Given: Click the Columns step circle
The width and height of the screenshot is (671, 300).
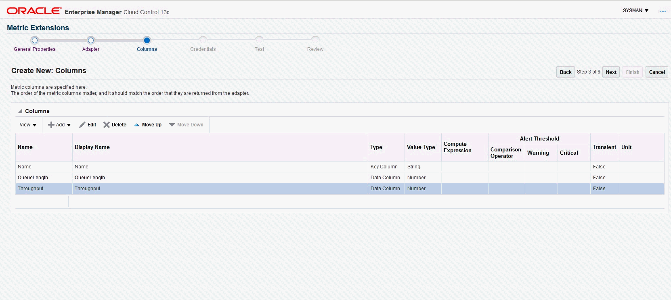Looking at the screenshot, I should (x=147, y=40).
